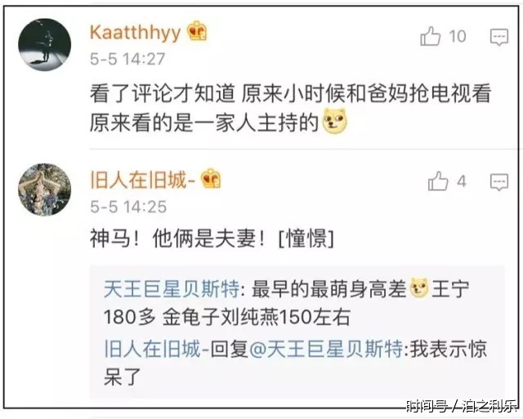This screenshot has width=523, height=419.
Task: Tap the reply text 我表示惊呆了
Action: pyautogui.click(x=296, y=363)
